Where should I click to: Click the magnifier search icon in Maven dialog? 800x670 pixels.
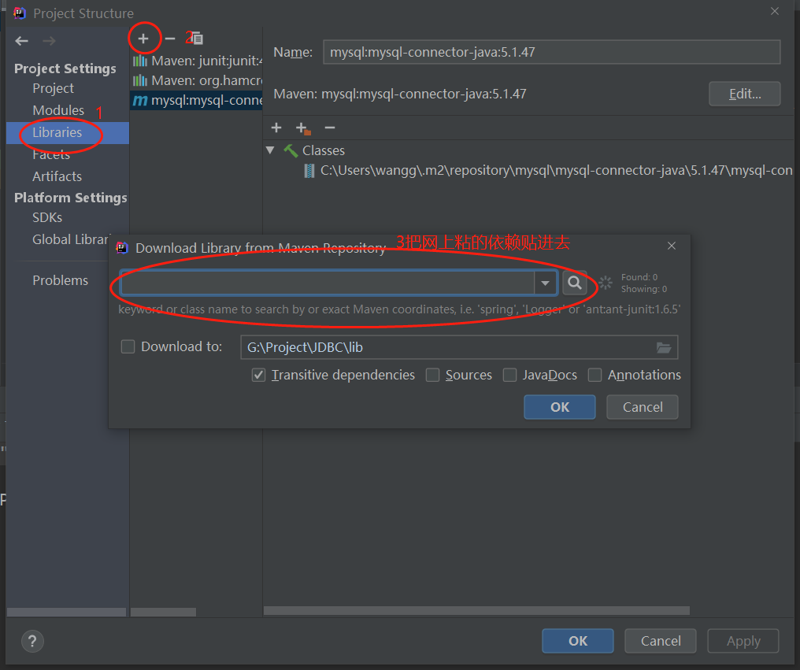575,283
